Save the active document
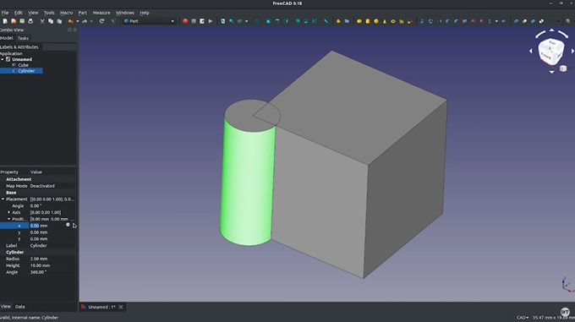This screenshot has height=322, width=575. [x=22, y=21]
